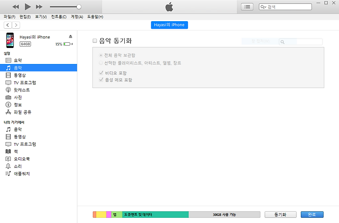Open 사진 in the sidebar
The image size is (339, 223).
[39, 97]
